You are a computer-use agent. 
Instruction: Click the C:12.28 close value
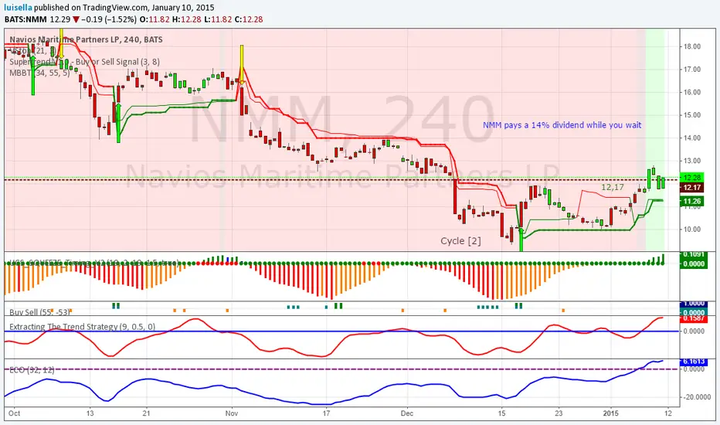pyautogui.click(x=249, y=19)
